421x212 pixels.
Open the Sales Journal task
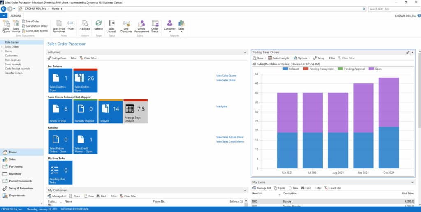click(x=111, y=26)
